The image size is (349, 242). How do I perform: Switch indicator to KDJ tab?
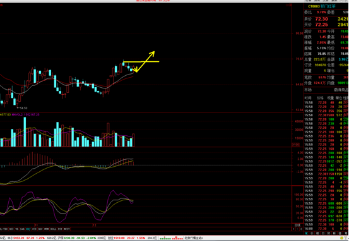click(x=28, y=229)
